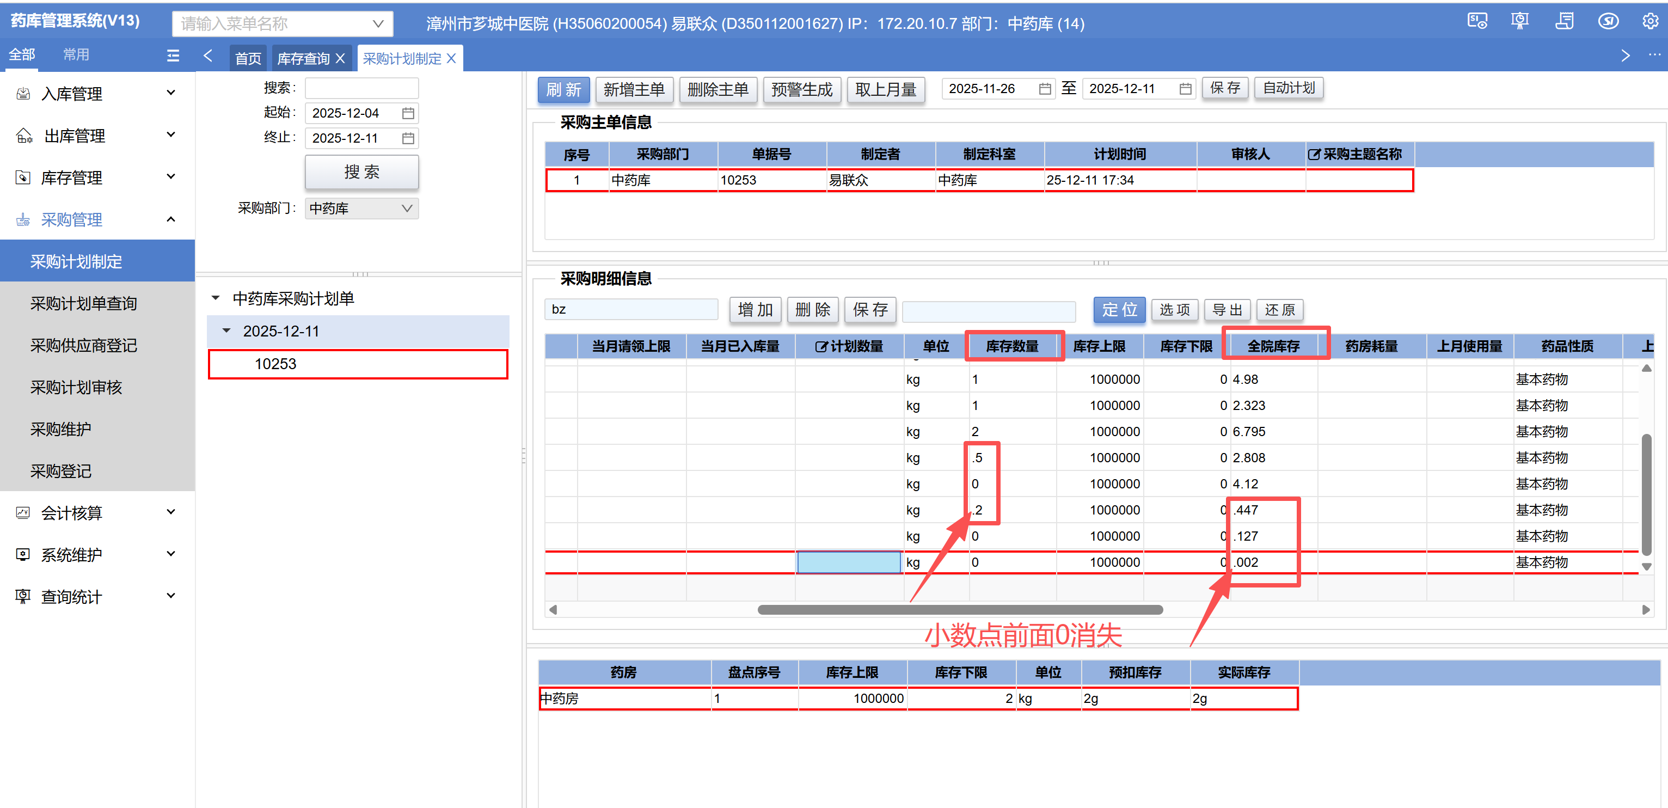Click the settings gear icon in the header

pos(1649,21)
